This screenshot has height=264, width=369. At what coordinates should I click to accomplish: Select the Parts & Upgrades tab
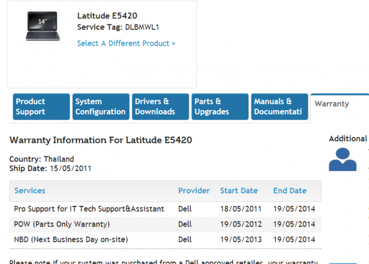pos(220,106)
